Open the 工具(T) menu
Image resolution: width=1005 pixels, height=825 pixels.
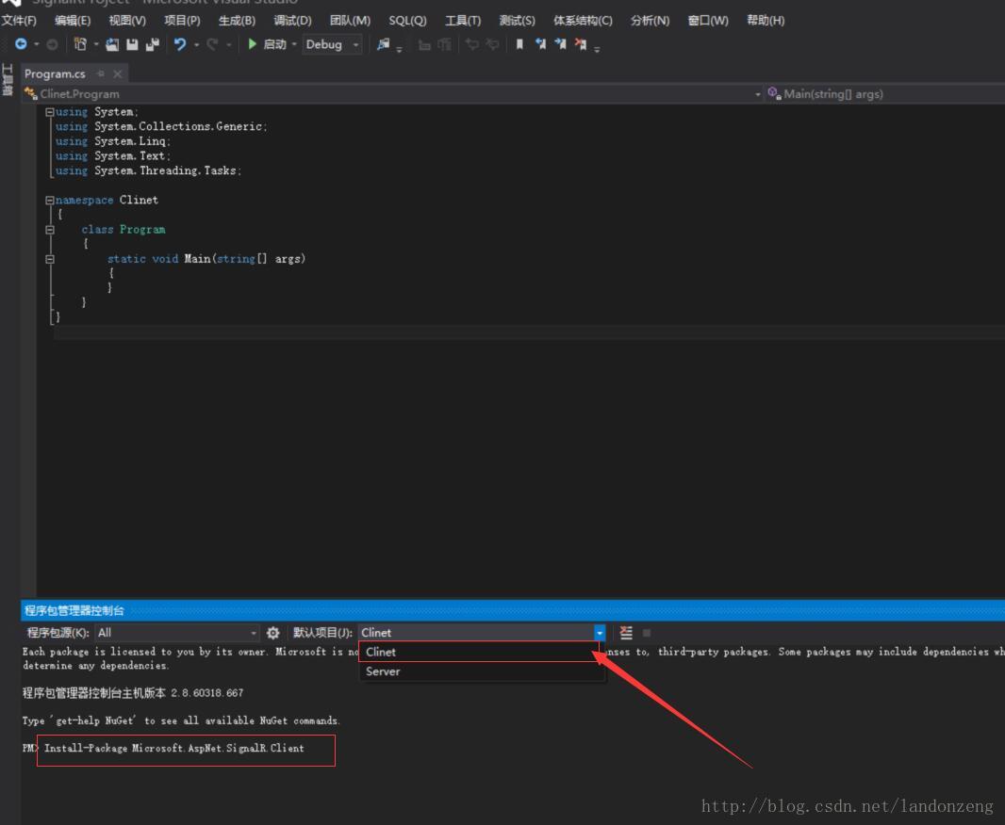pos(463,20)
